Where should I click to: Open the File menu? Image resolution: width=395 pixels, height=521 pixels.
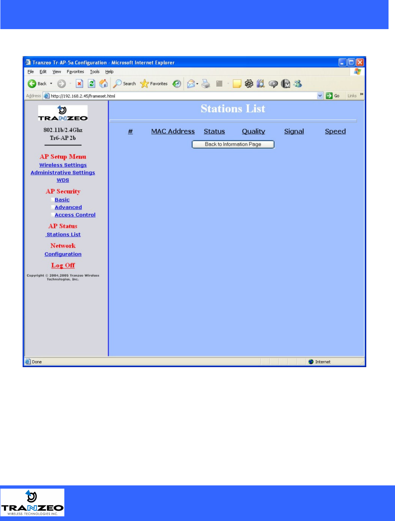point(31,72)
